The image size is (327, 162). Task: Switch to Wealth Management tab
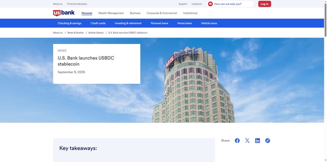click(111, 13)
